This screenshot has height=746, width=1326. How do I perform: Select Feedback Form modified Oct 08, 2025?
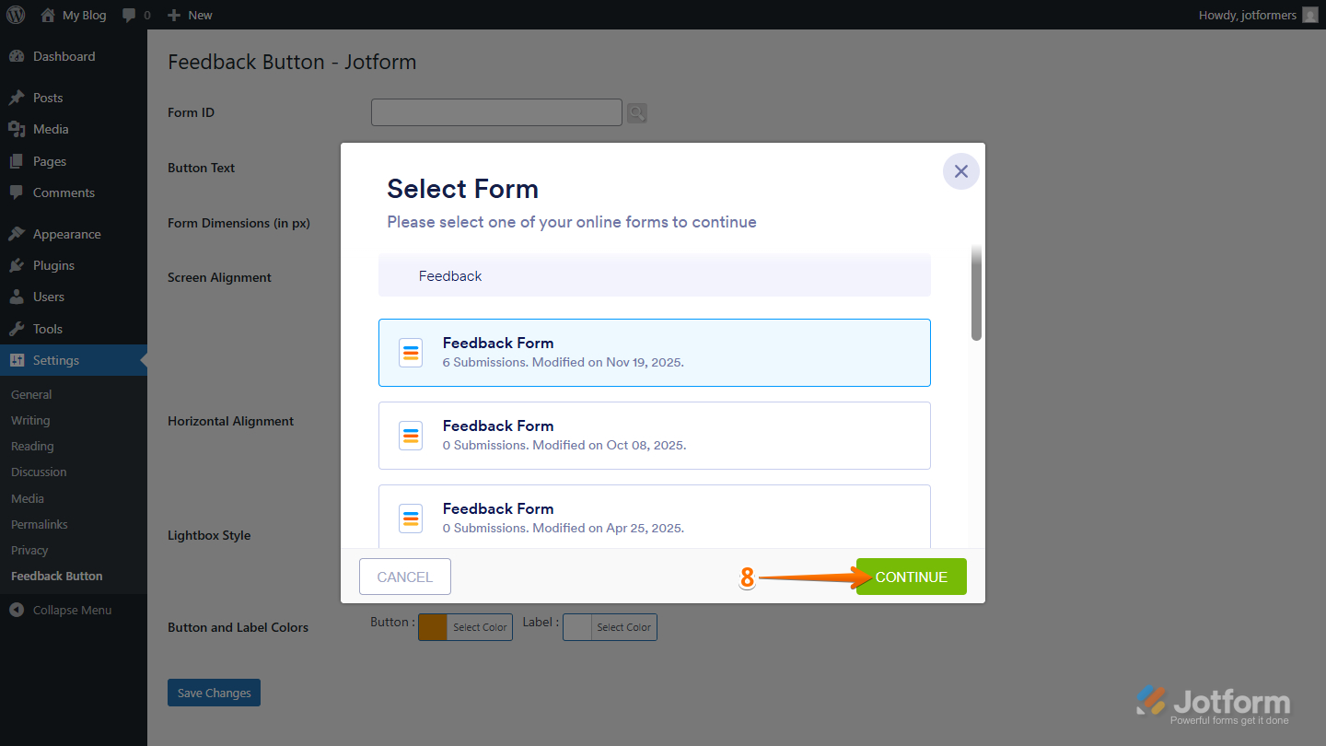click(654, 436)
